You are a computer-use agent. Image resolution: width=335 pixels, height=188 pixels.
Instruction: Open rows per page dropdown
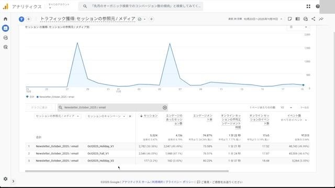(x=286, y=108)
